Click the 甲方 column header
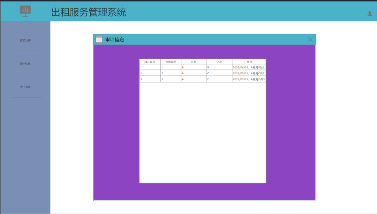 click(193, 62)
